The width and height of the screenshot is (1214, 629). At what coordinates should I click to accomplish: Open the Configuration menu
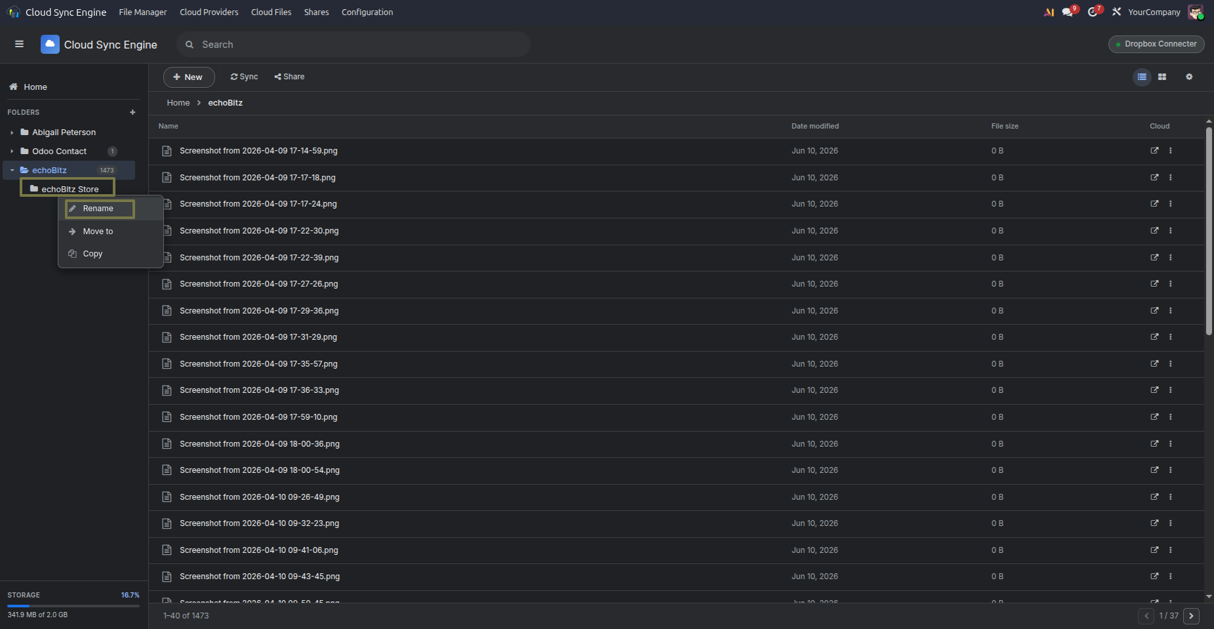click(367, 12)
